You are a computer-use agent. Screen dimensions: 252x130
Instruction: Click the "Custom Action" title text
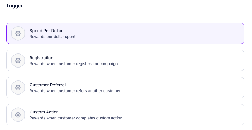point(44,112)
